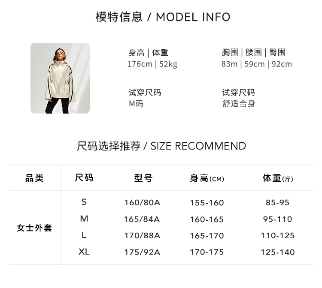Select the 83m | 59cm | 92cm values
The width and height of the screenshot is (322, 288).
pos(257,64)
